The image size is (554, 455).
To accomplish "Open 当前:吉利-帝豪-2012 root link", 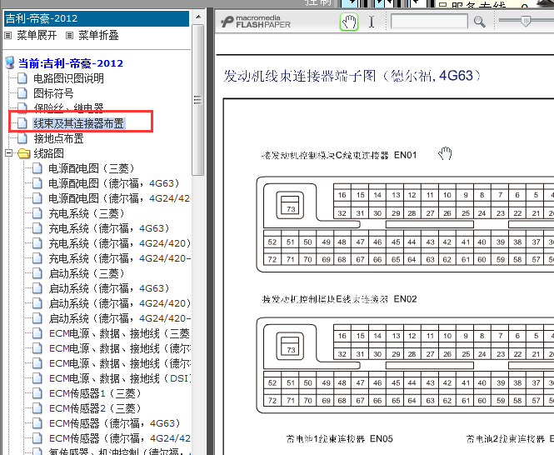I will point(71,63).
